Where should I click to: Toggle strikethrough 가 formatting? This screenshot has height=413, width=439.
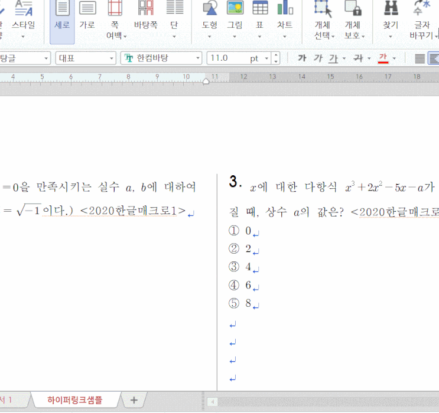coord(359,58)
